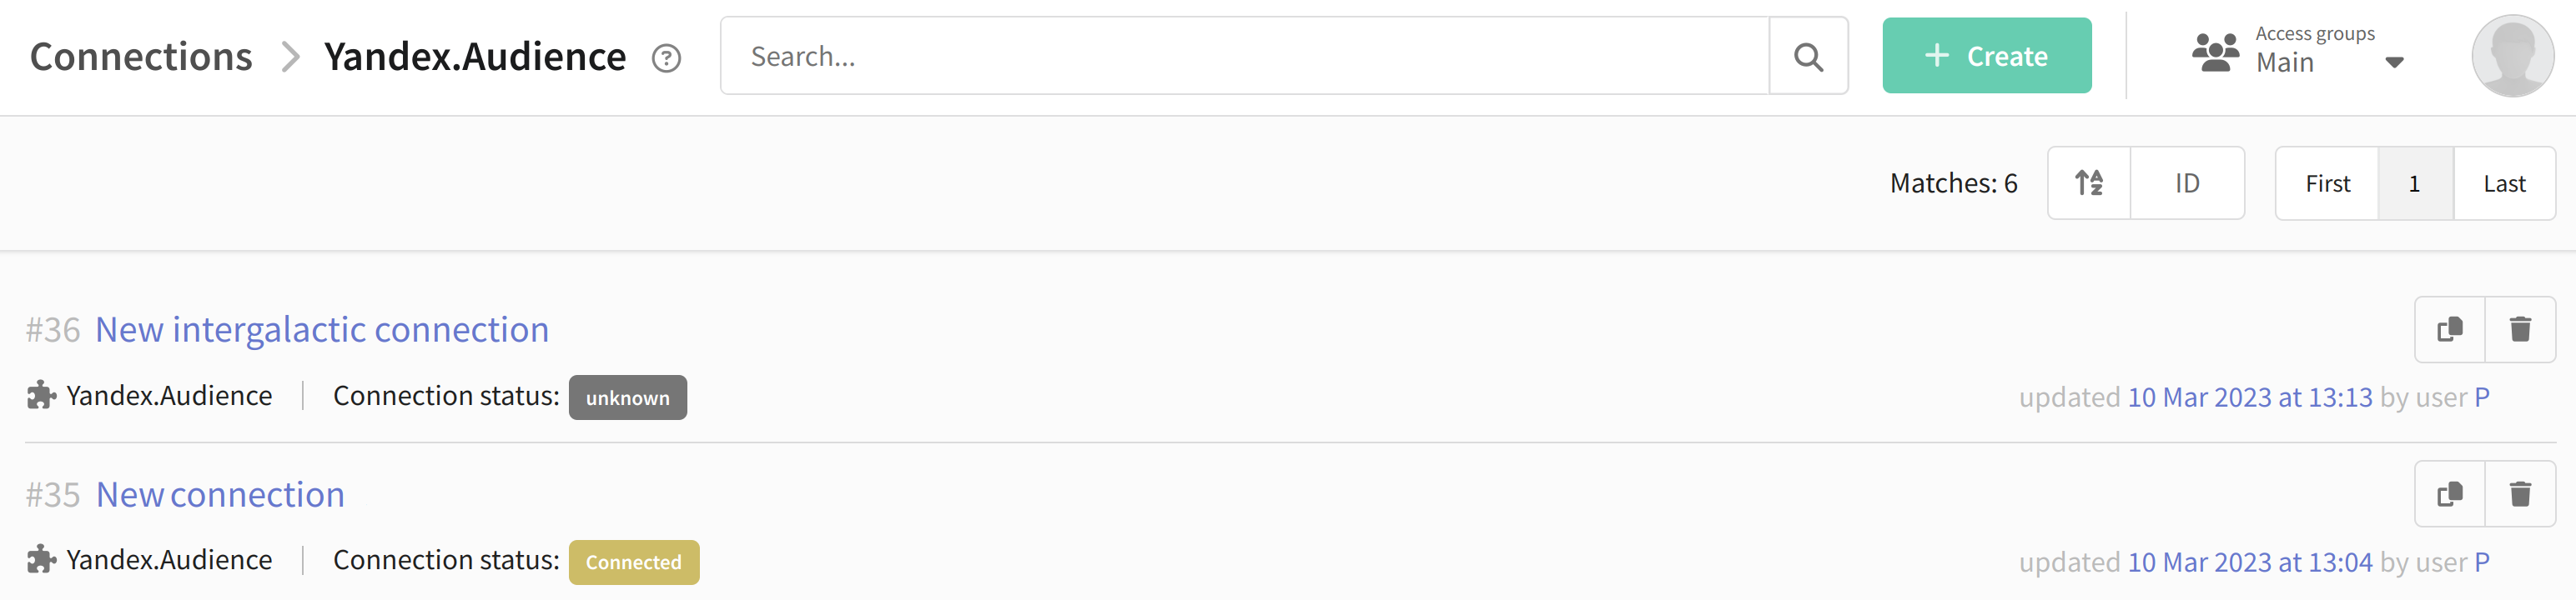The height and width of the screenshot is (600, 2576).
Task: Focus the Search input field
Action: tap(1245, 56)
